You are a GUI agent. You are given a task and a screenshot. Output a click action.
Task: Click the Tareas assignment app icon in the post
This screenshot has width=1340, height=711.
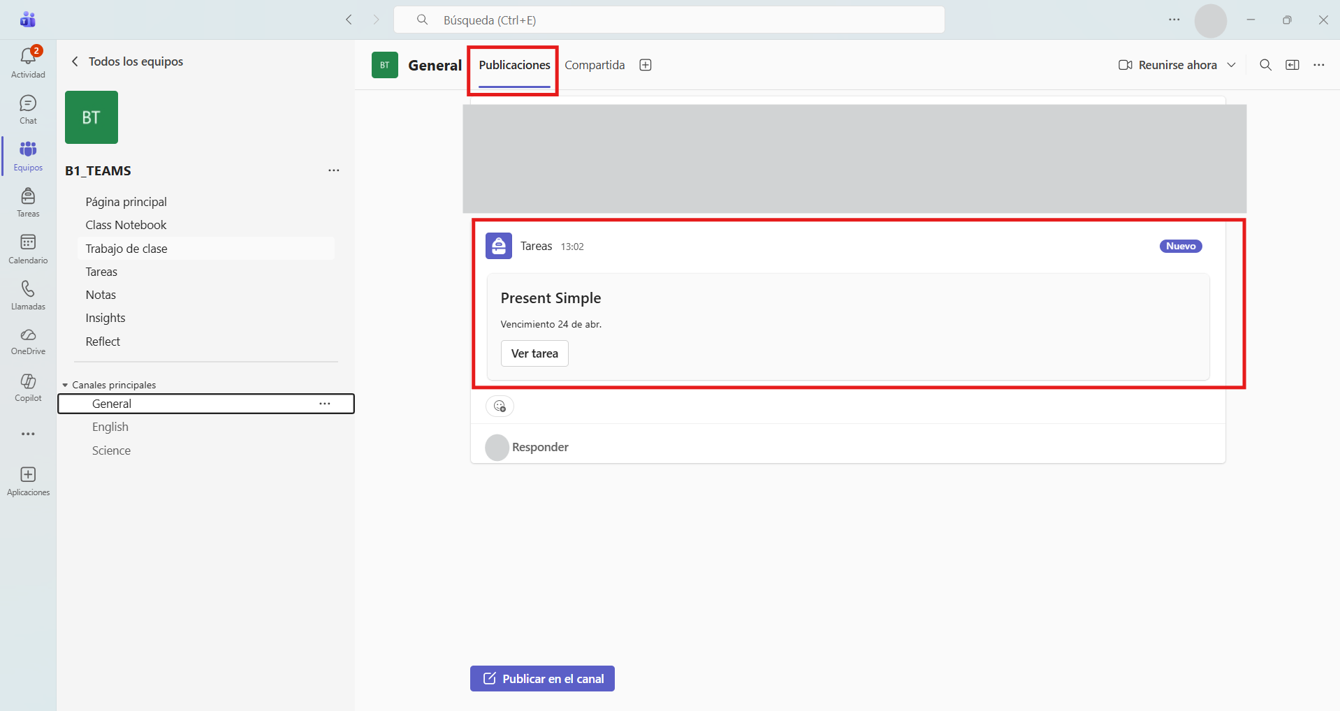pyautogui.click(x=499, y=246)
